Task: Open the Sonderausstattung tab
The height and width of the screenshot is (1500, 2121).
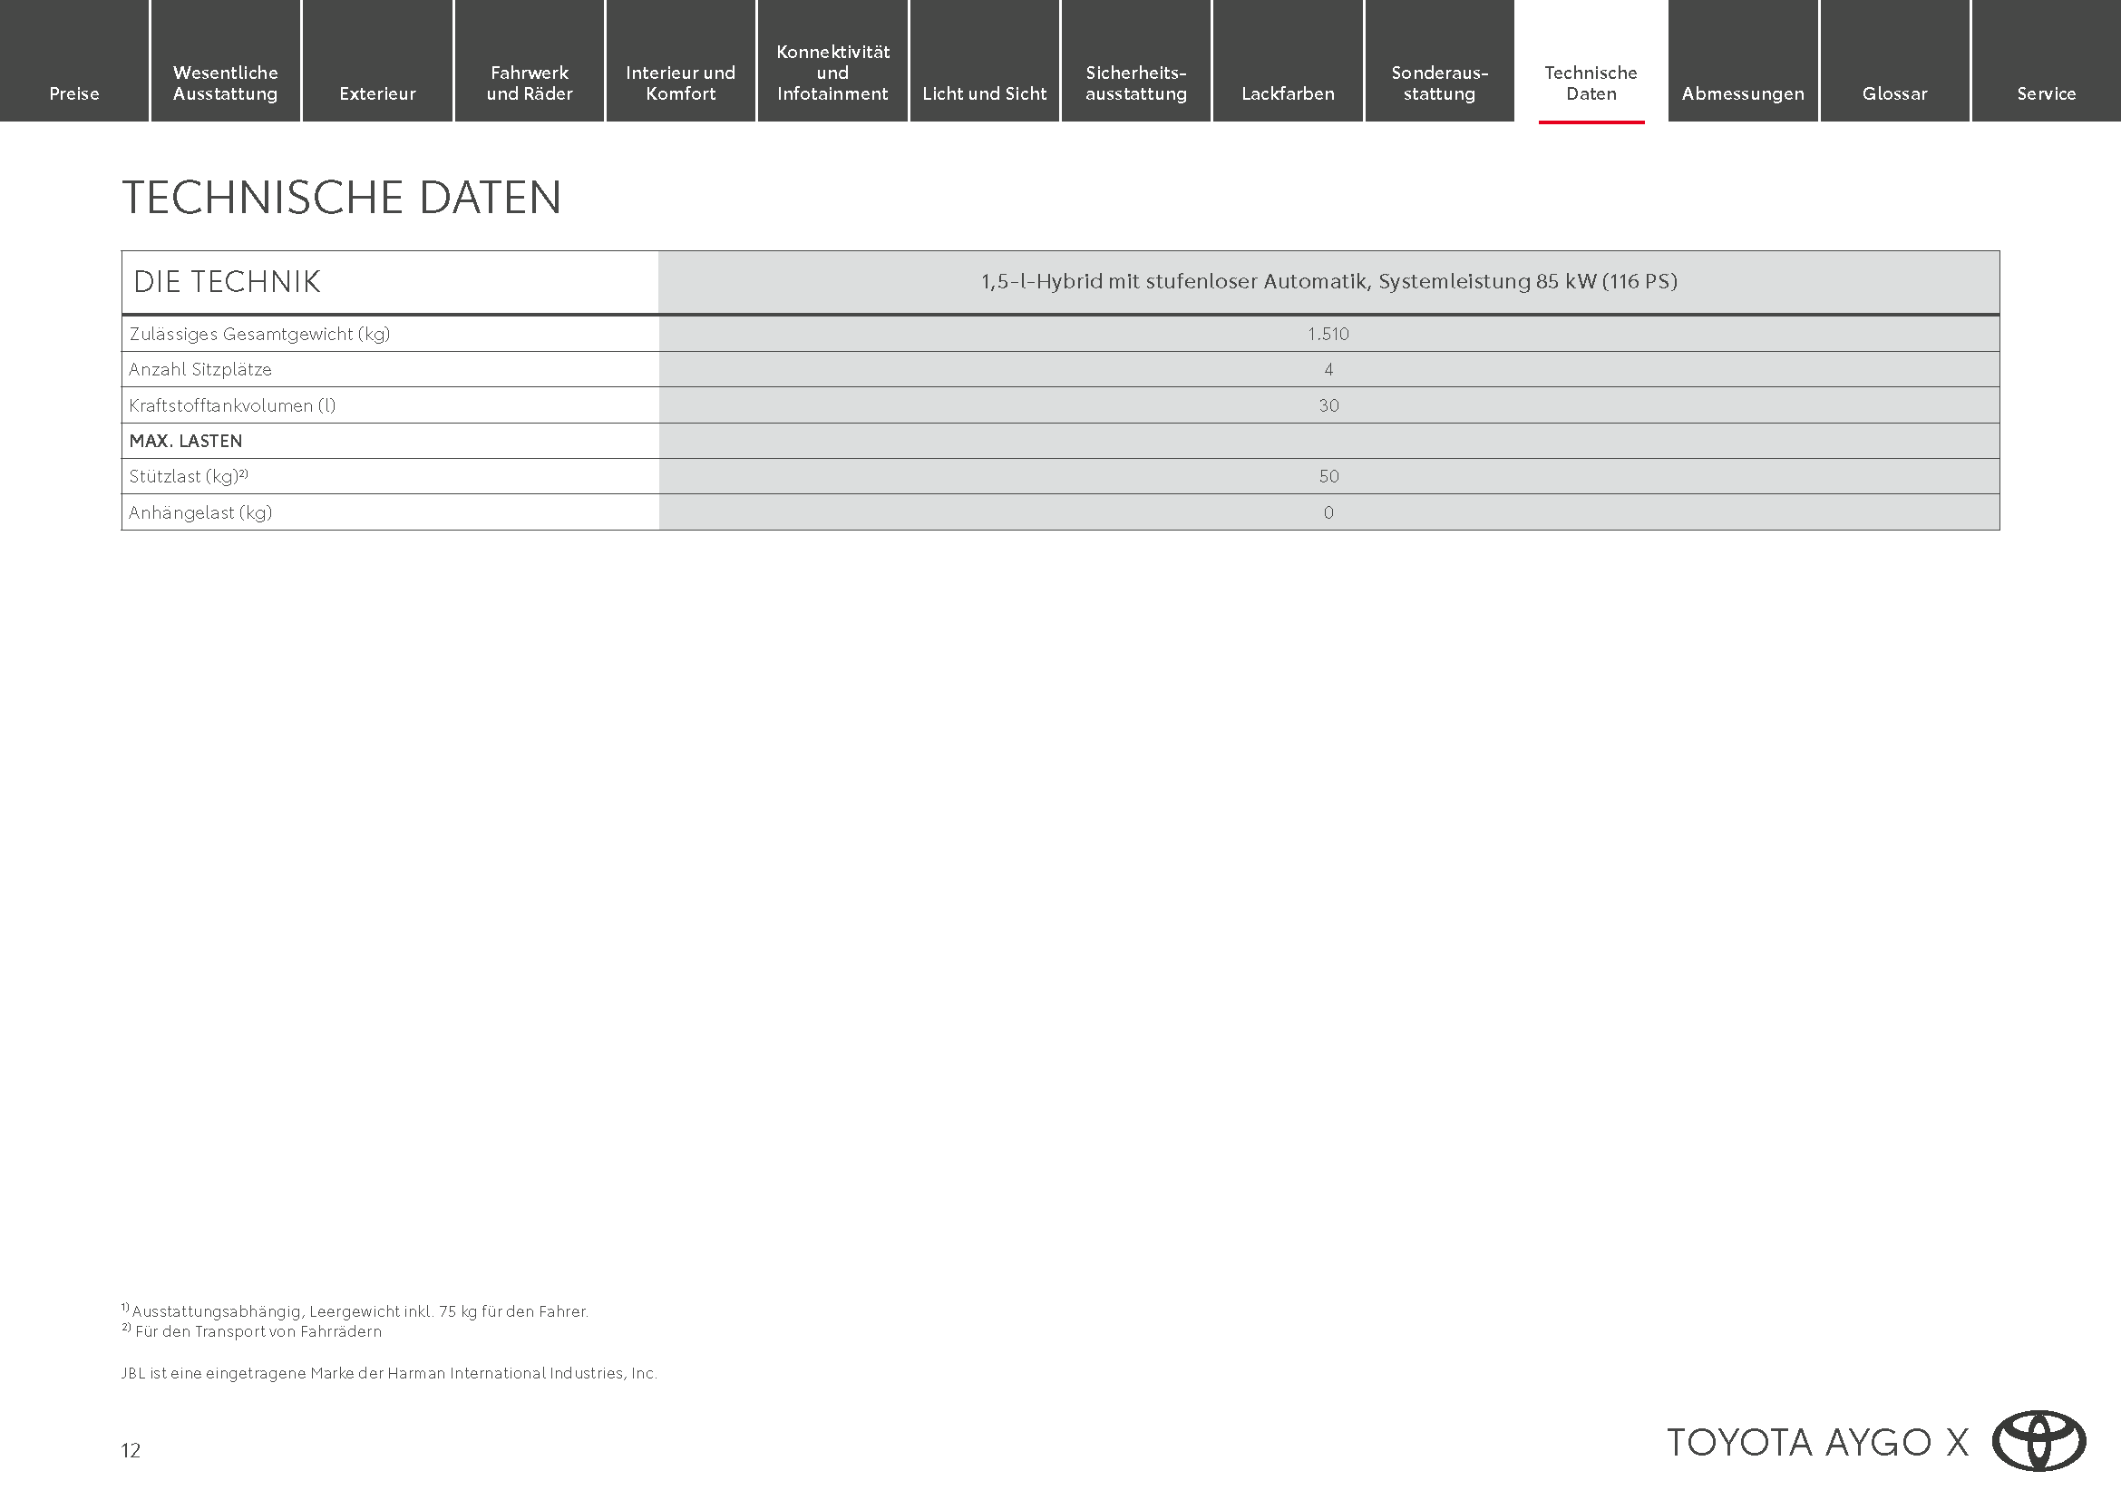Action: (1438, 83)
